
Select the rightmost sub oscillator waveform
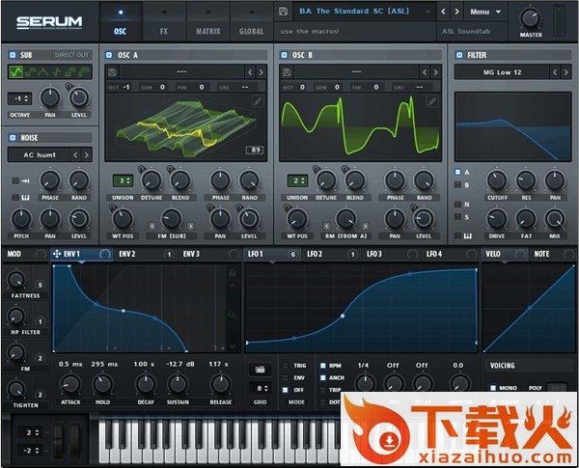(x=84, y=72)
